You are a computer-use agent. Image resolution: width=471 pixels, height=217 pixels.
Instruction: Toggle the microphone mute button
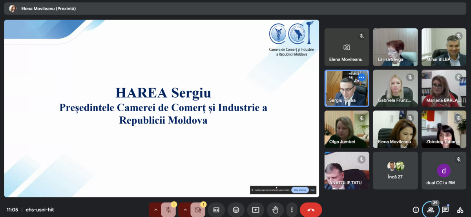[168, 210]
